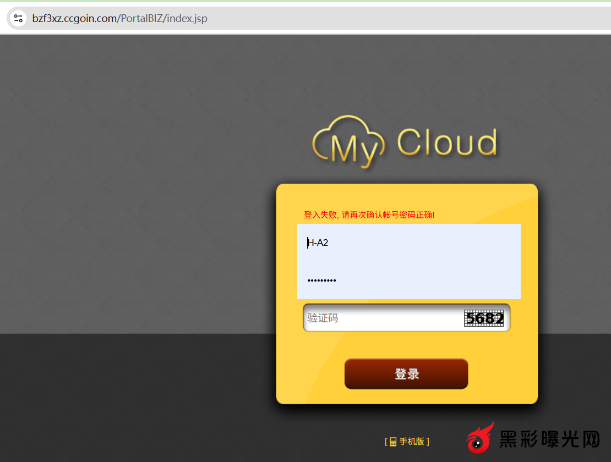Click the red flame eye watermark logo
The image size is (611, 462).
(481, 438)
